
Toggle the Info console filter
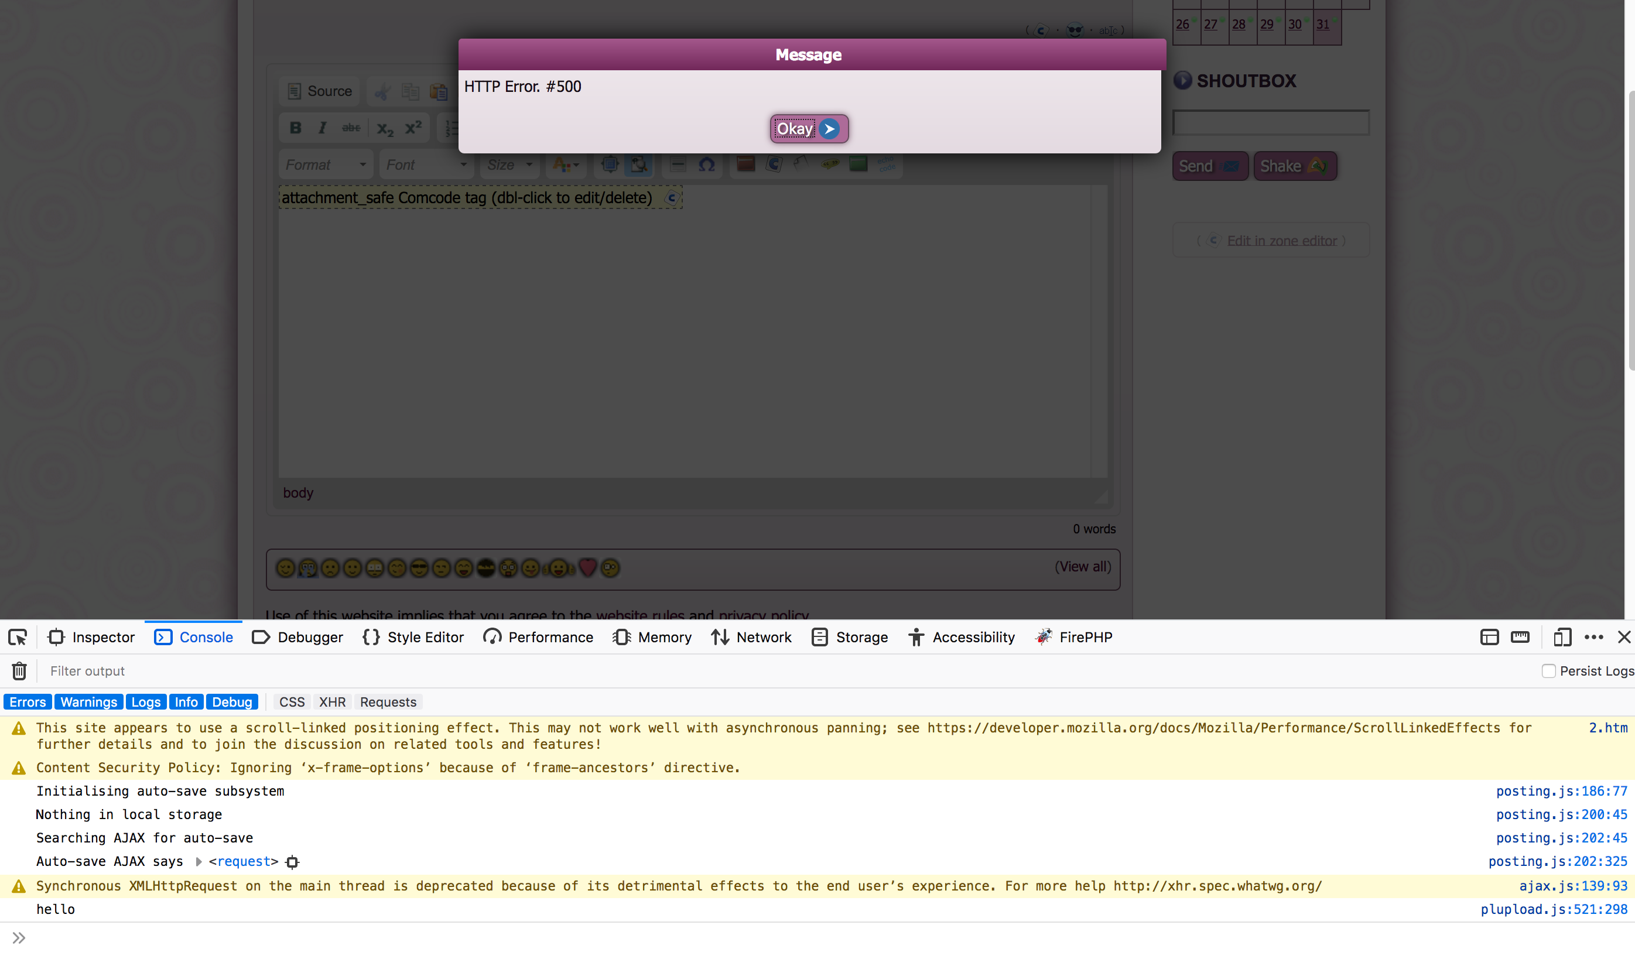coord(186,702)
